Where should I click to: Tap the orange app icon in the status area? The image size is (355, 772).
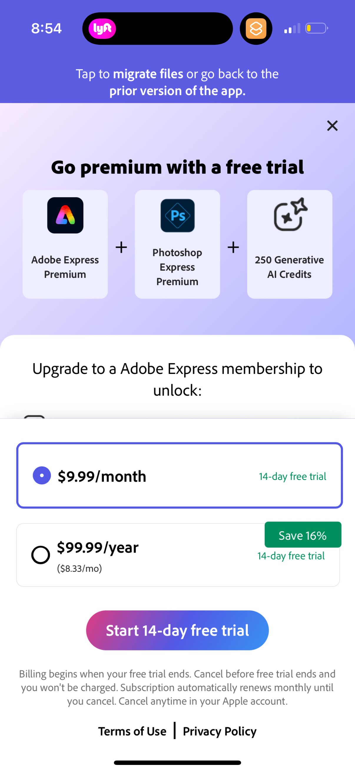256,29
